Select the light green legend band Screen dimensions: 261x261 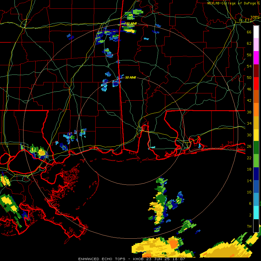click(256, 161)
